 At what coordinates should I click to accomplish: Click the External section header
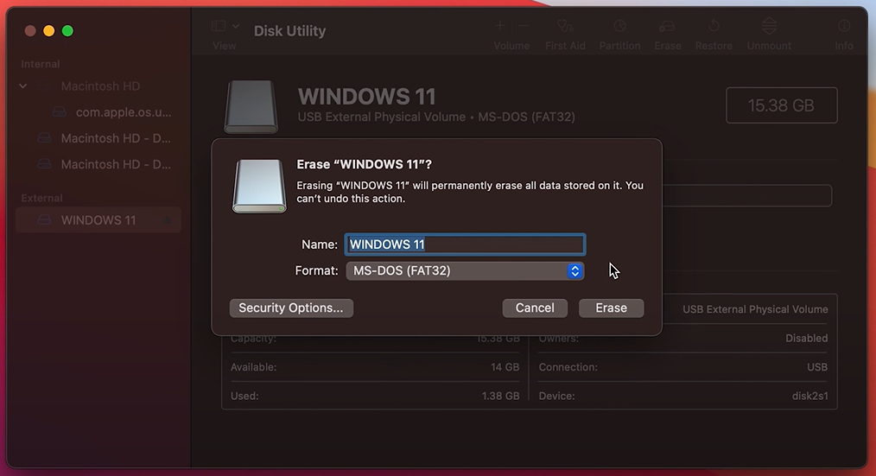(42, 199)
